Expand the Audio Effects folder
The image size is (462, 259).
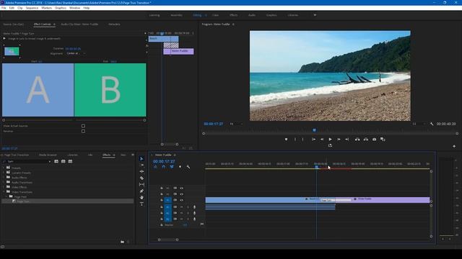pos(4,178)
